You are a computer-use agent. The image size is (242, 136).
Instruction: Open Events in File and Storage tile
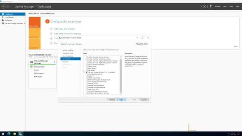tap(36, 70)
